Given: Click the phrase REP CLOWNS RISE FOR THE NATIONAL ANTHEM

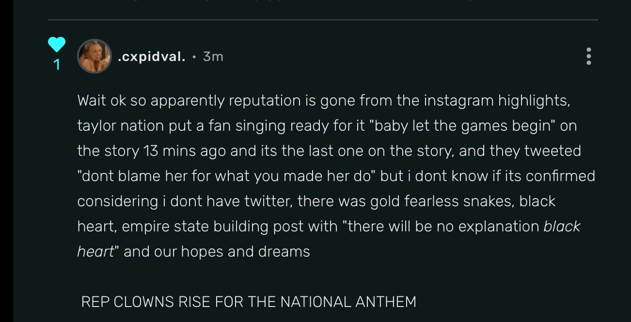Looking at the screenshot, I should pos(249,301).
